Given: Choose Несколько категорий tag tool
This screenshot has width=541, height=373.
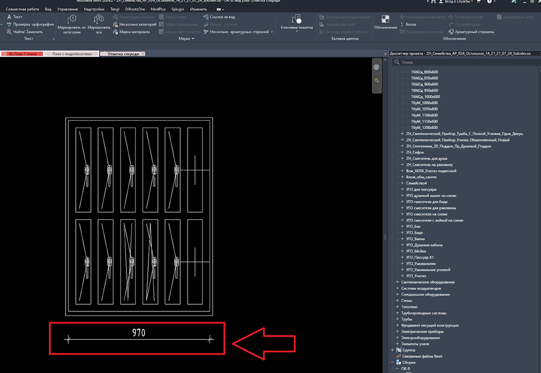Looking at the screenshot, I should click(x=134, y=24).
